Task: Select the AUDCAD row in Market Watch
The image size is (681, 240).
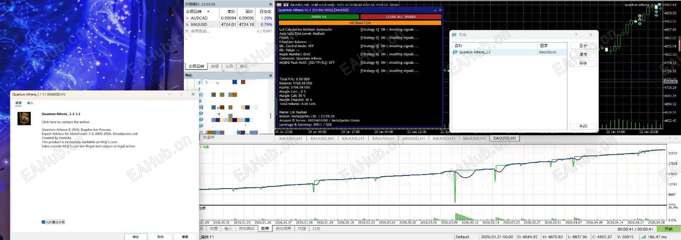Action: [x=229, y=18]
